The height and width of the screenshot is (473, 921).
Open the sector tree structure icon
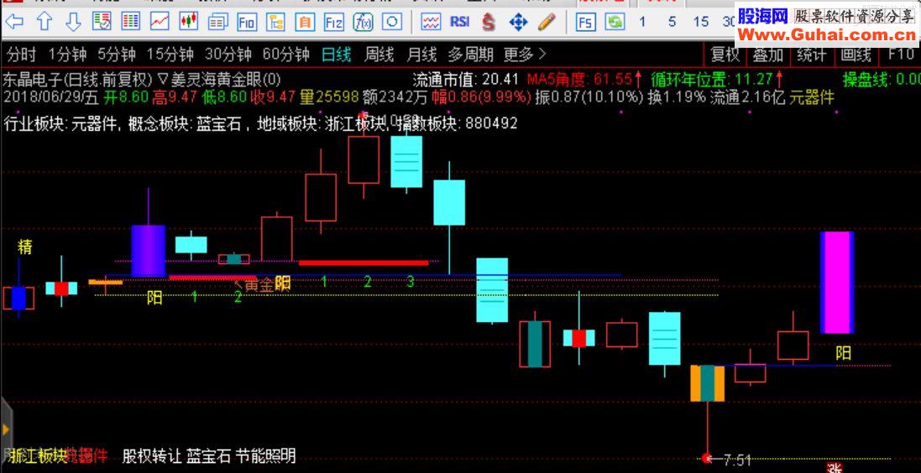(x=276, y=23)
